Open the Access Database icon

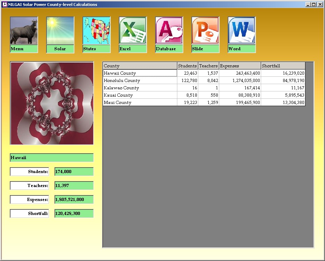(x=169, y=31)
